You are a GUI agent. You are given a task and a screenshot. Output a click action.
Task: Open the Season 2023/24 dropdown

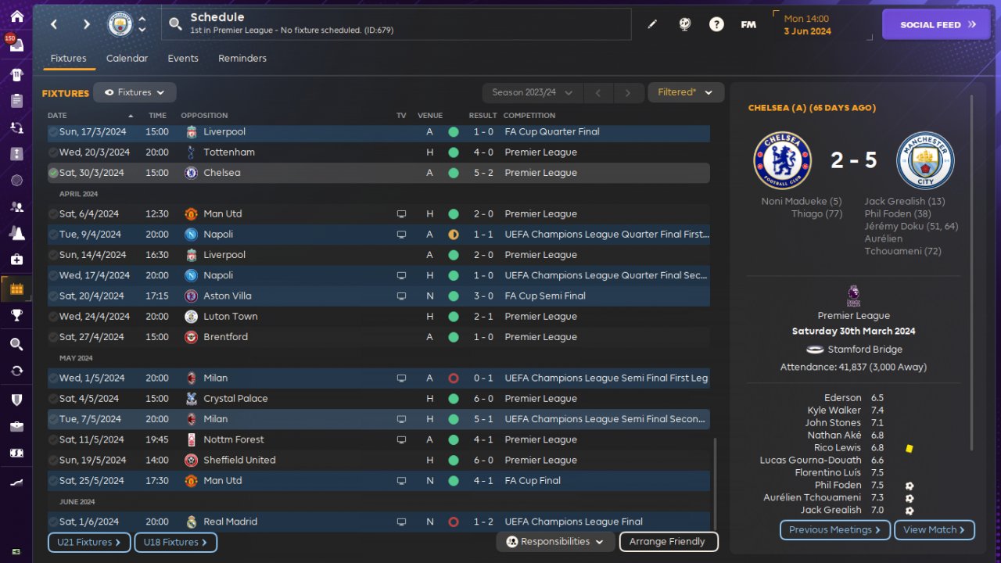click(532, 92)
